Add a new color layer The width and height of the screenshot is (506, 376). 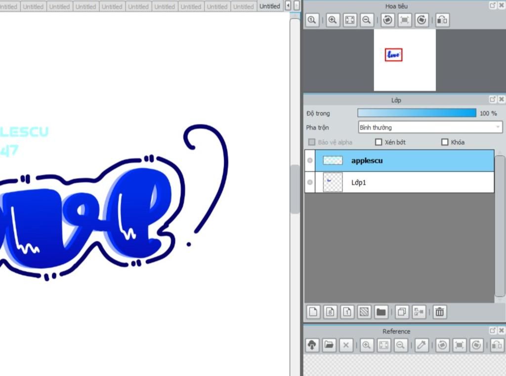[313, 312]
